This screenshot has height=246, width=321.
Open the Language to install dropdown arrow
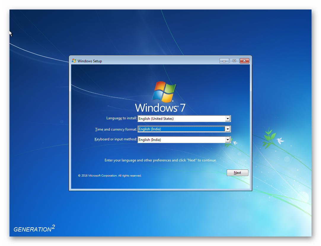tap(228, 118)
